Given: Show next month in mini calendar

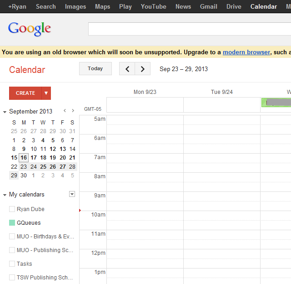Looking at the screenshot, I should pos(73,111).
